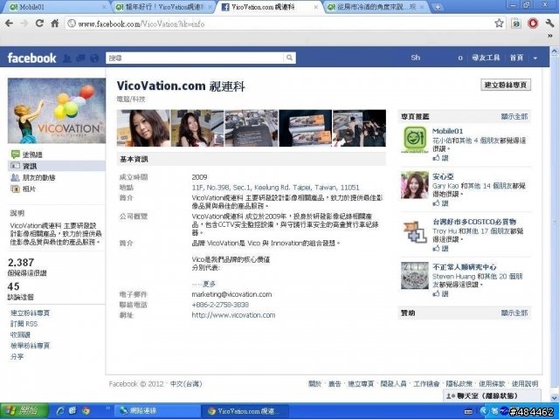Open Find Friends link in top bar
Image resolution: width=559 pixels, height=419 pixels.
click(x=486, y=58)
